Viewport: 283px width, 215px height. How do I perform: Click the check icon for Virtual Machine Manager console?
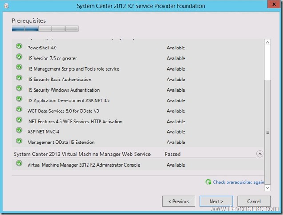point(19,163)
